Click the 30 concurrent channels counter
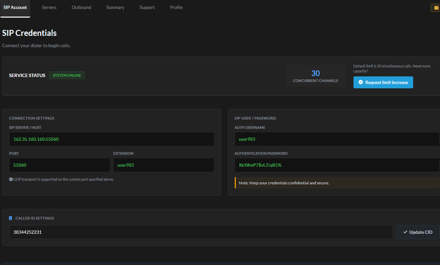 click(315, 76)
